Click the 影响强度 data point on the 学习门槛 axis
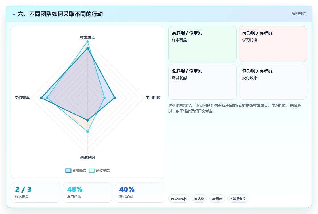This screenshot has height=214, width=318. tap(115, 98)
